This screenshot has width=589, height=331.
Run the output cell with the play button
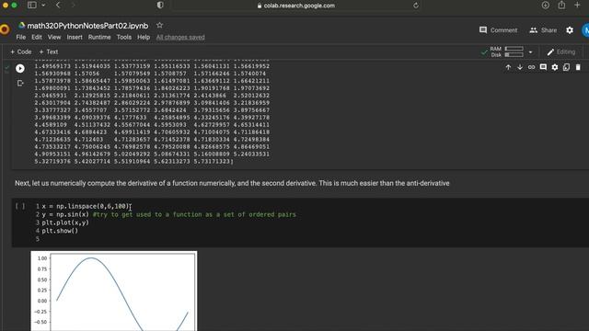[x=20, y=68]
